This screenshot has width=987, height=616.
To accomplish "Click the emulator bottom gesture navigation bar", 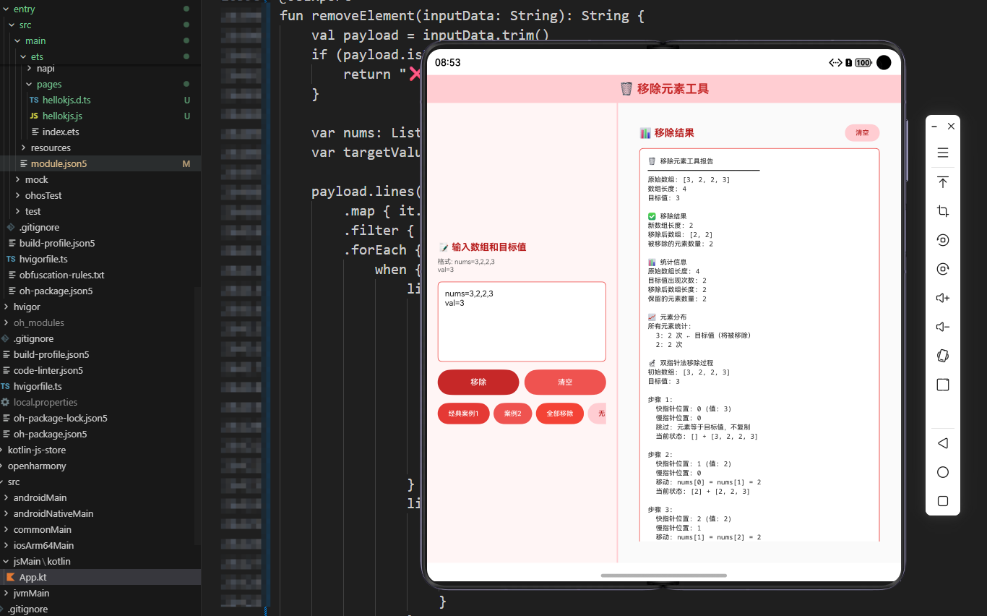I will tap(663, 576).
